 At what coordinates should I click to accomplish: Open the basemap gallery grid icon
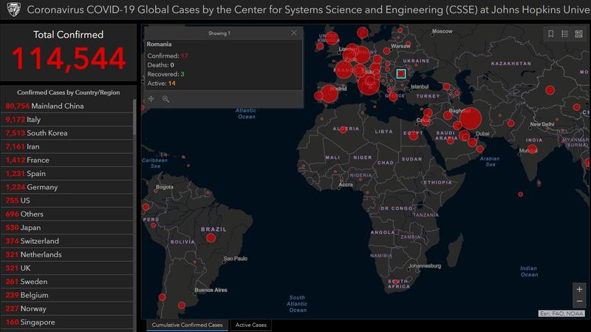click(578, 34)
